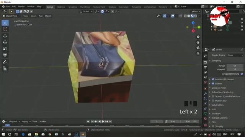Viewport: 245px width, 137px height.
Task: Select the Measure ruler tool
Action: pyautogui.click(x=5, y=68)
